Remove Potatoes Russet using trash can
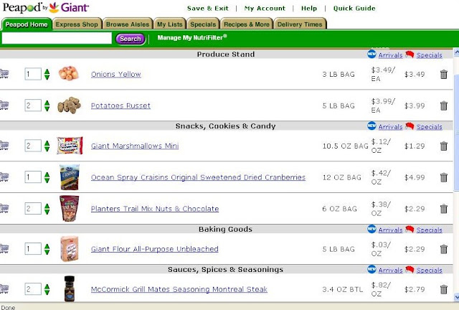 444,105
